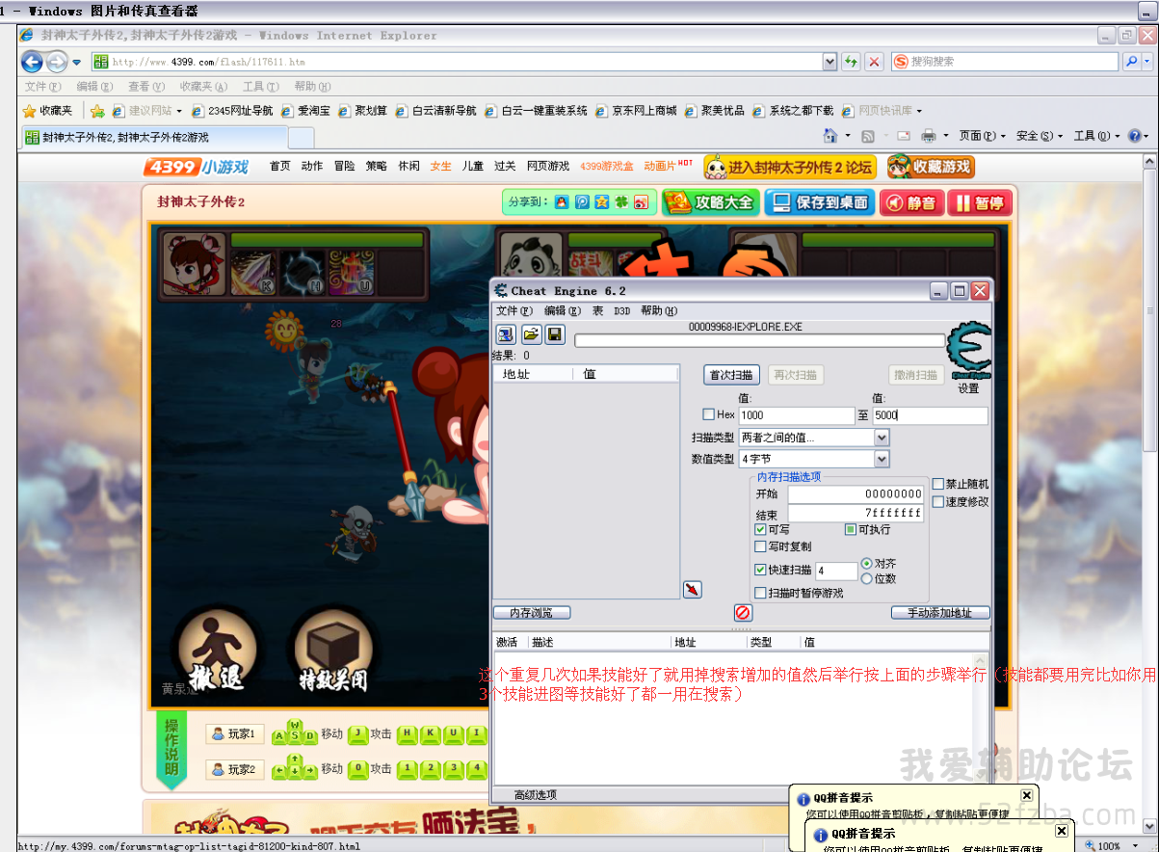Click the 搜狗搜索 search box
Image resolution: width=1159 pixels, height=852 pixels.
[1006, 61]
